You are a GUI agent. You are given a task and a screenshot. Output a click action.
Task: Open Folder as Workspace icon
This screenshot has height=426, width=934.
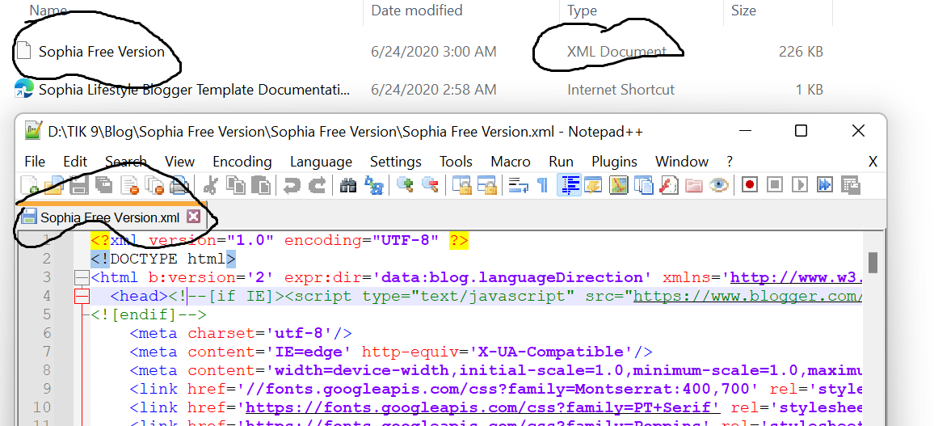(x=693, y=185)
